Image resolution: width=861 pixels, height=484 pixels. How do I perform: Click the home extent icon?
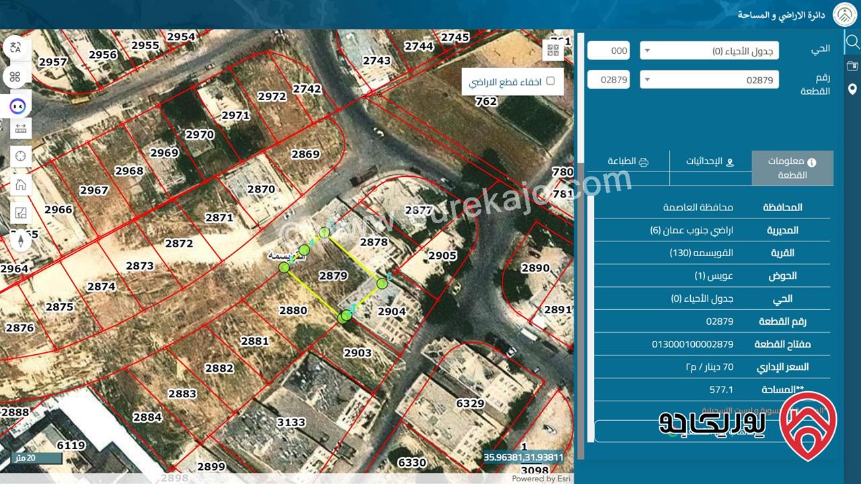pos(20,185)
